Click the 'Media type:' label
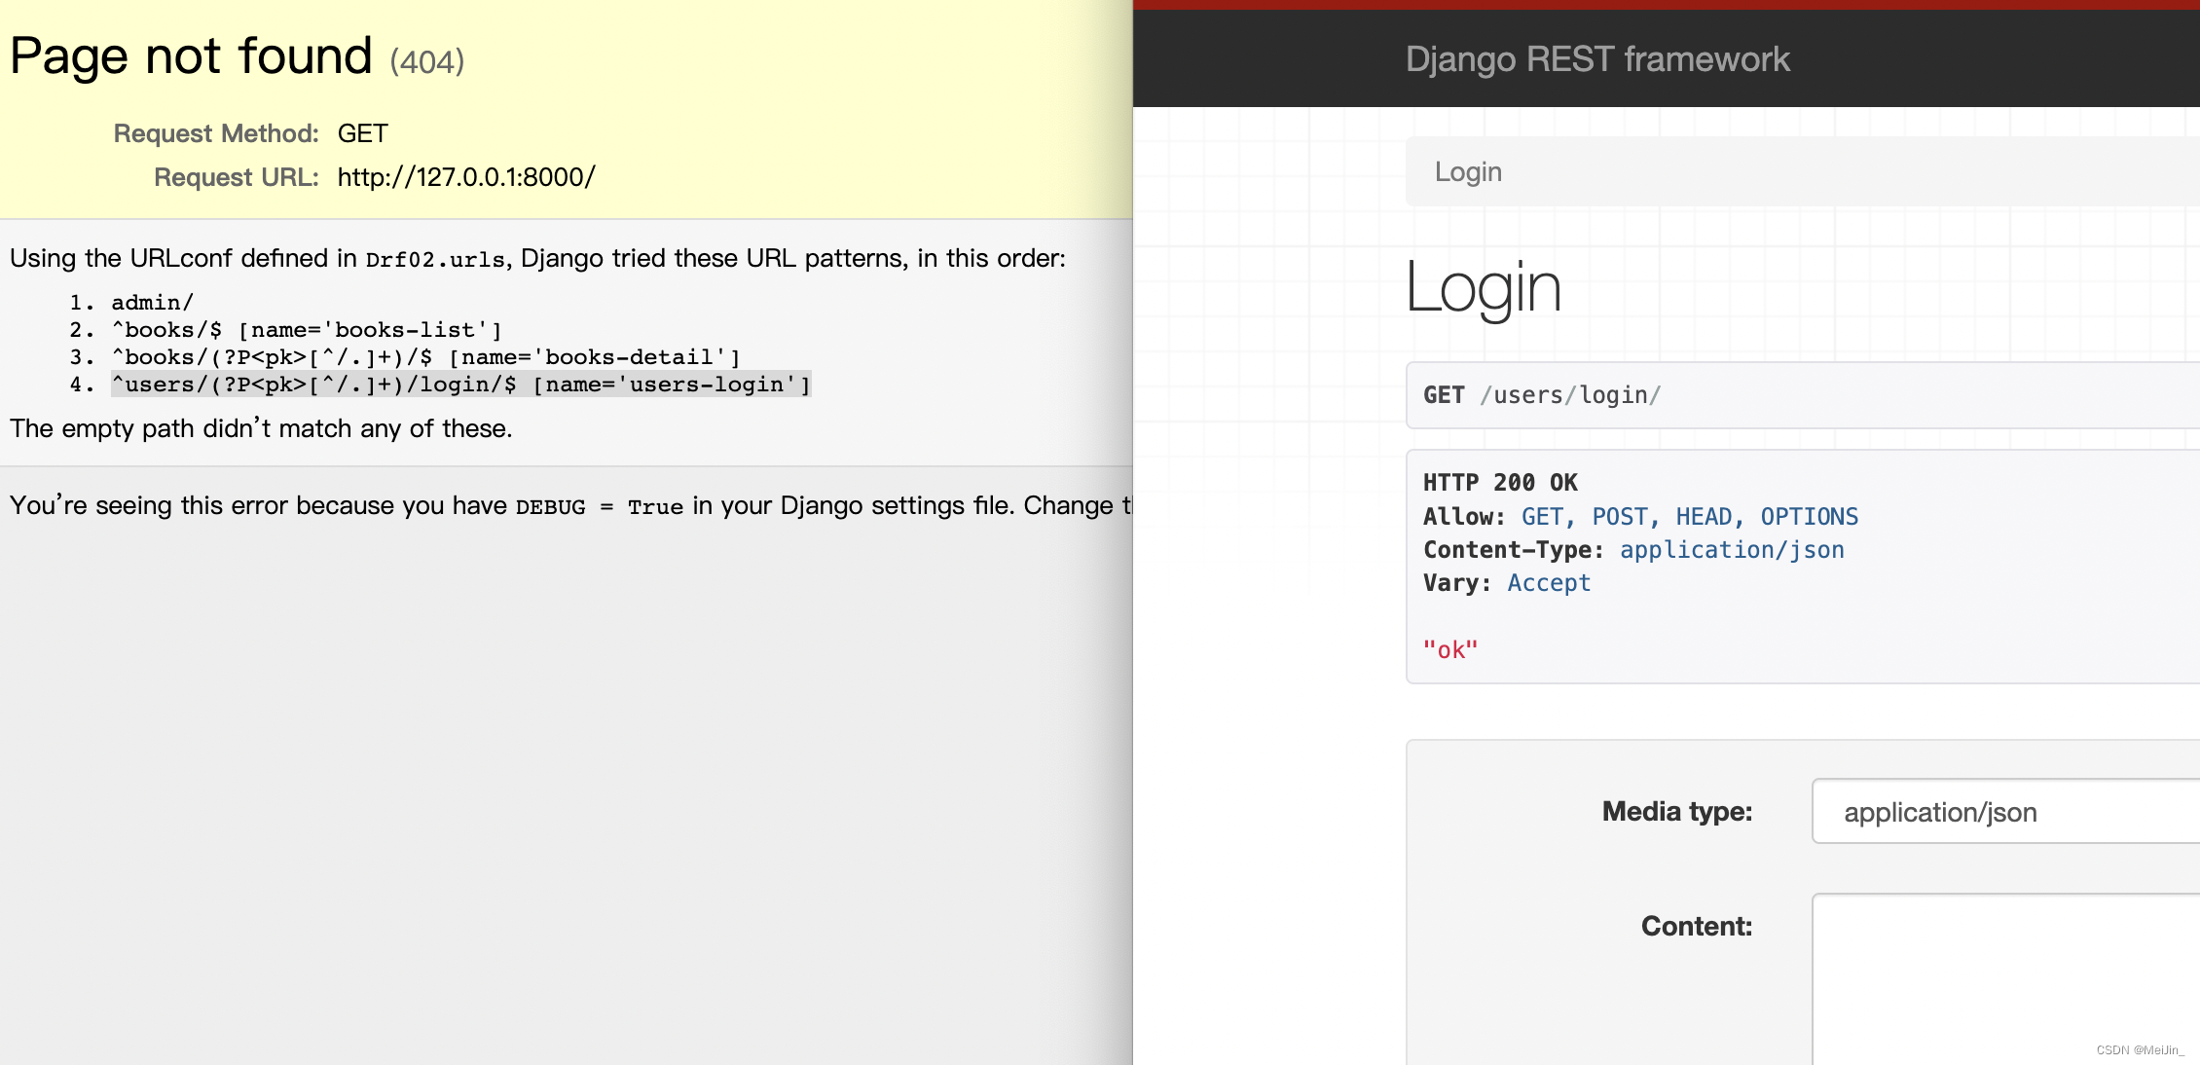The height and width of the screenshot is (1065, 2200). 1677,811
